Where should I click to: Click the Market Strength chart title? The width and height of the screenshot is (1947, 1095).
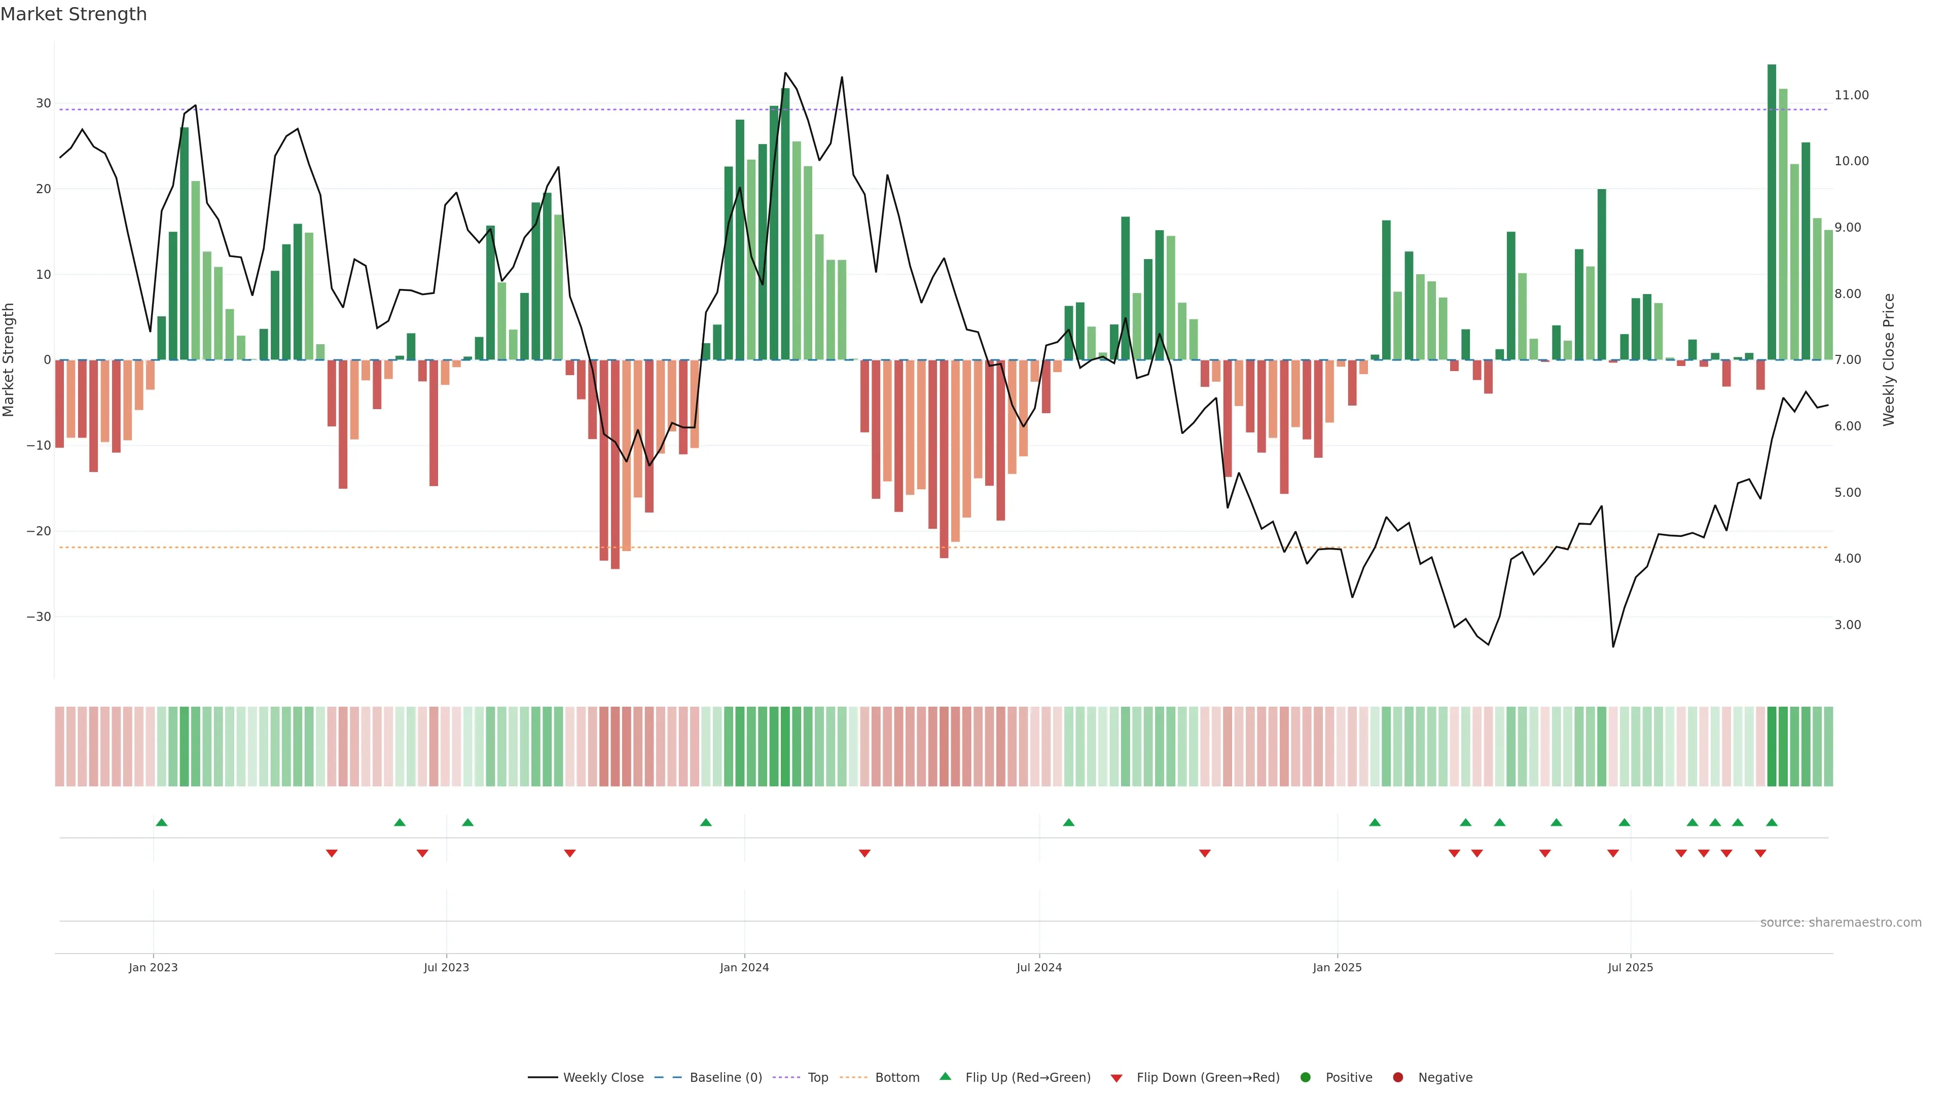coord(74,14)
